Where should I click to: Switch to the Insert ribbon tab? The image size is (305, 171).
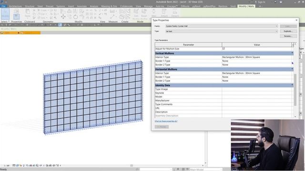click(x=71, y=6)
